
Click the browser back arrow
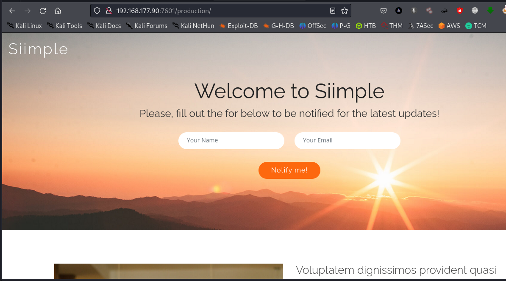click(x=12, y=11)
